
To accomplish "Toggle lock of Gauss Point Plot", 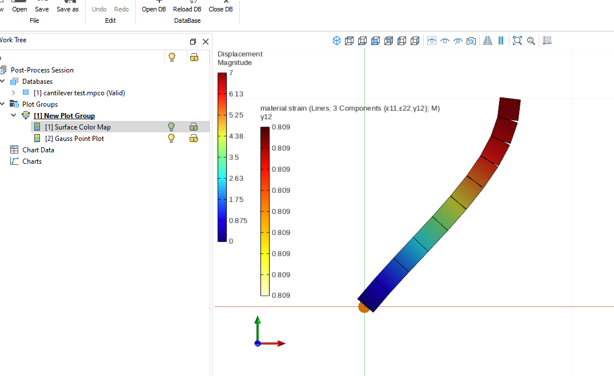I will (x=194, y=138).
